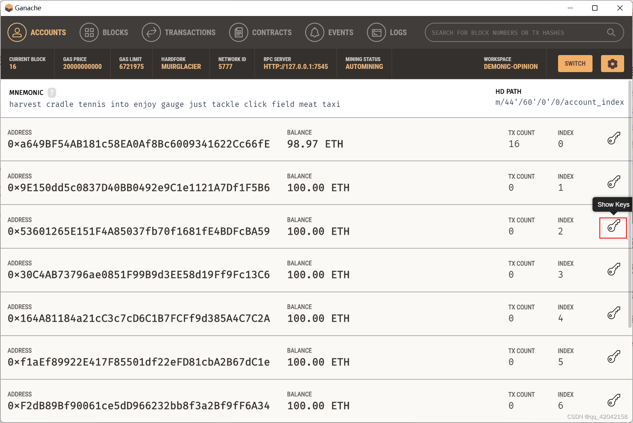The height and width of the screenshot is (423, 633).
Task: Click the workspace name DEMONIC-OPINION
Action: tap(510, 66)
